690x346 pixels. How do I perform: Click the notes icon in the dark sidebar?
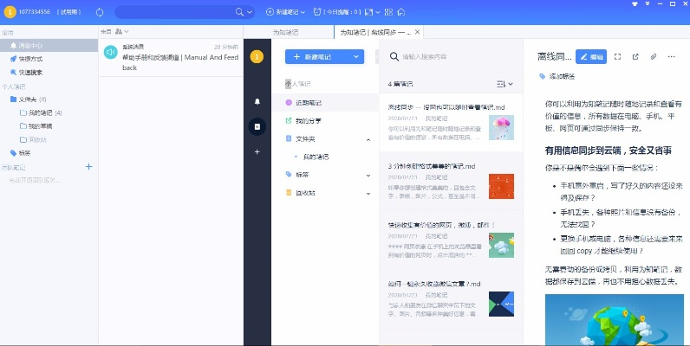[x=257, y=126]
